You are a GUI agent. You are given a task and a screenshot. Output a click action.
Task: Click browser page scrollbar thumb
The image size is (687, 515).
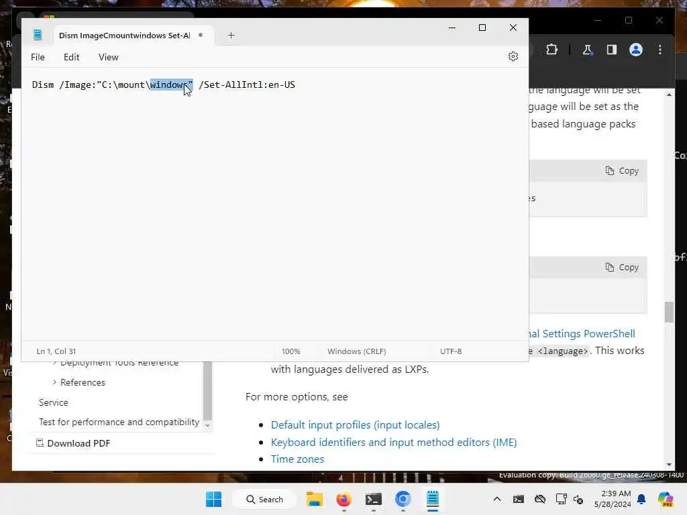669,312
